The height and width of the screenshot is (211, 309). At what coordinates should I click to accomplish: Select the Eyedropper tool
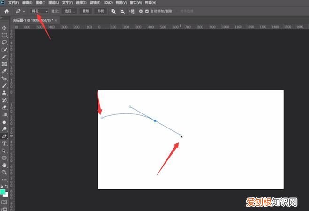[x=4, y=71]
